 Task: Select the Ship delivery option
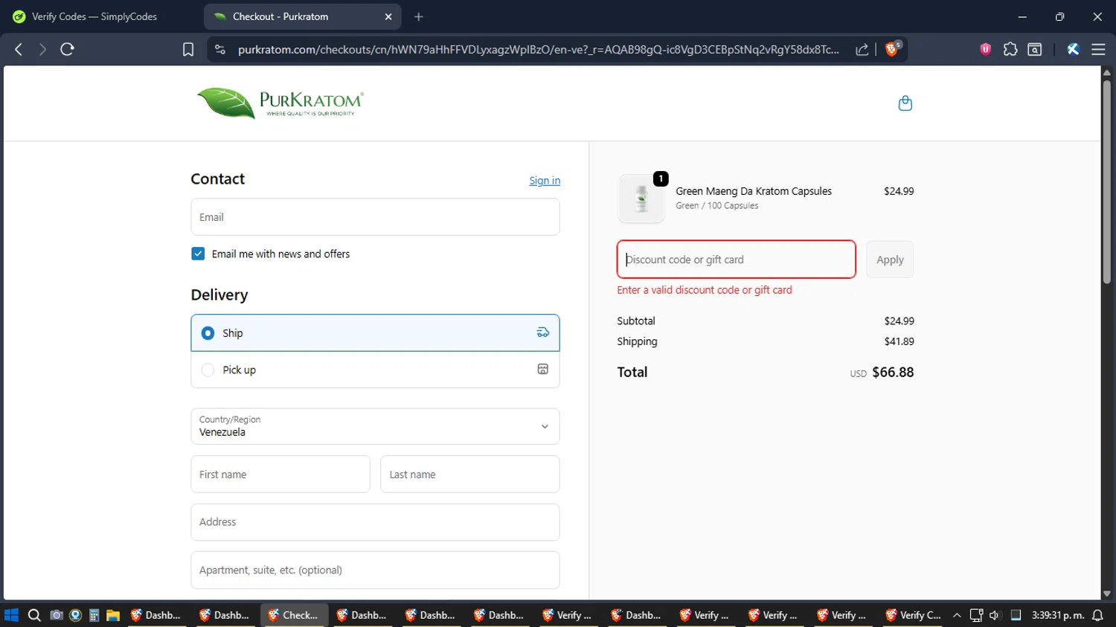tap(375, 332)
